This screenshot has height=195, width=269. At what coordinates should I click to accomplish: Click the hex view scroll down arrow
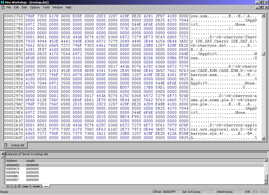coord(263,138)
